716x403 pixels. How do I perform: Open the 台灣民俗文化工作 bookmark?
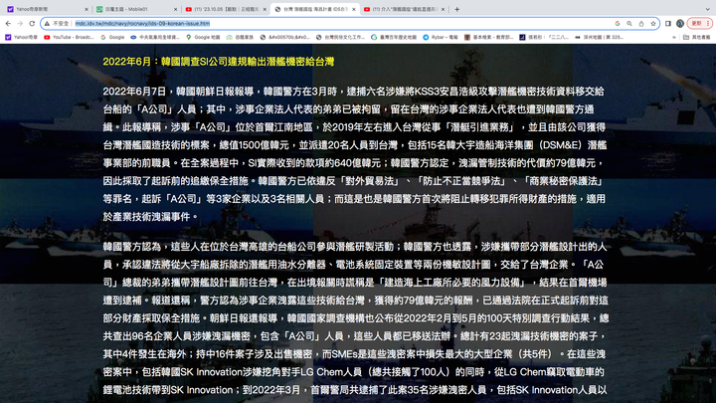(341, 37)
